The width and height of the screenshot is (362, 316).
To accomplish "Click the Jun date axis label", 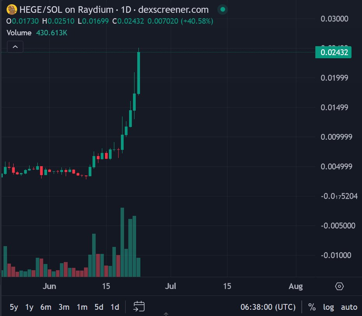I will [49, 286].
